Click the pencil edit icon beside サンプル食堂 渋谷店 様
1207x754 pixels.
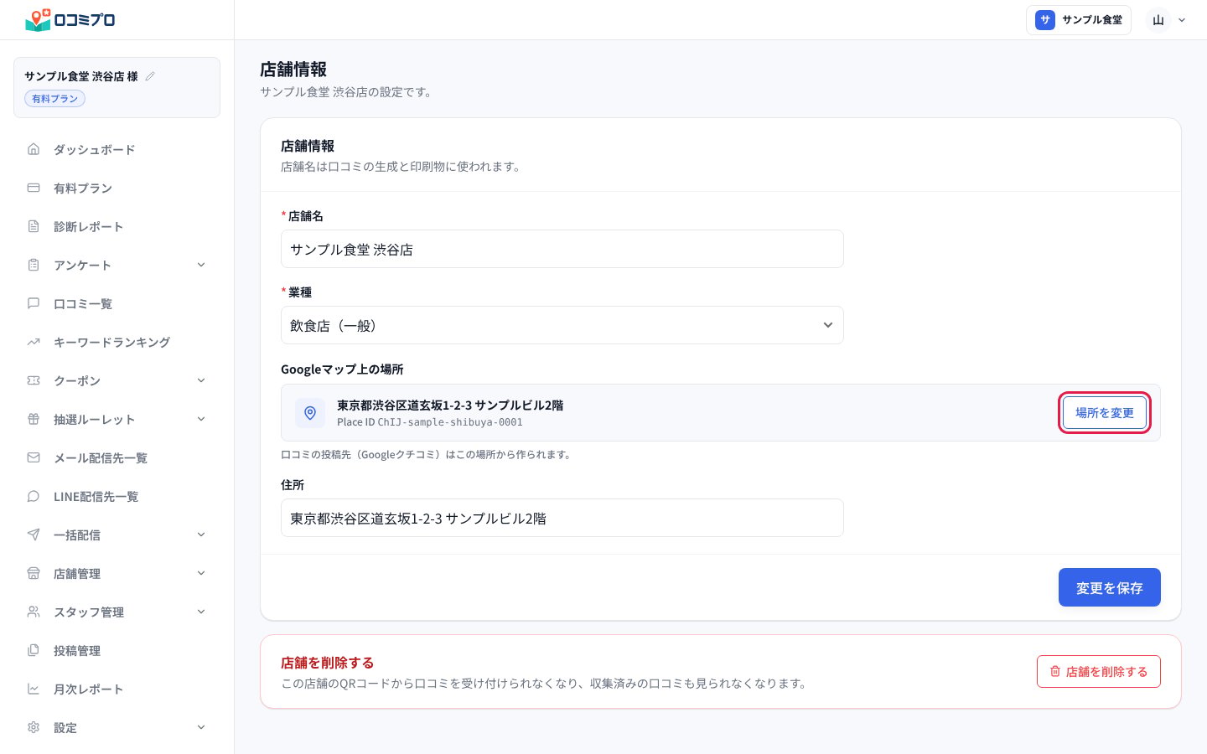tap(150, 76)
